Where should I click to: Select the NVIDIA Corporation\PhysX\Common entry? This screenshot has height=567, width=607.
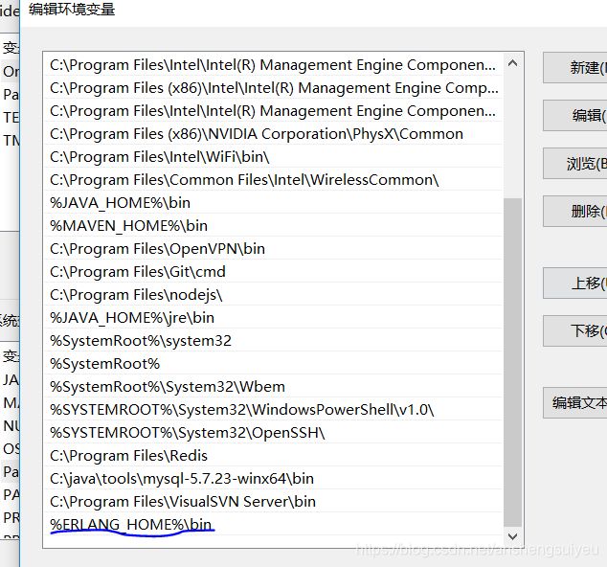click(x=274, y=134)
